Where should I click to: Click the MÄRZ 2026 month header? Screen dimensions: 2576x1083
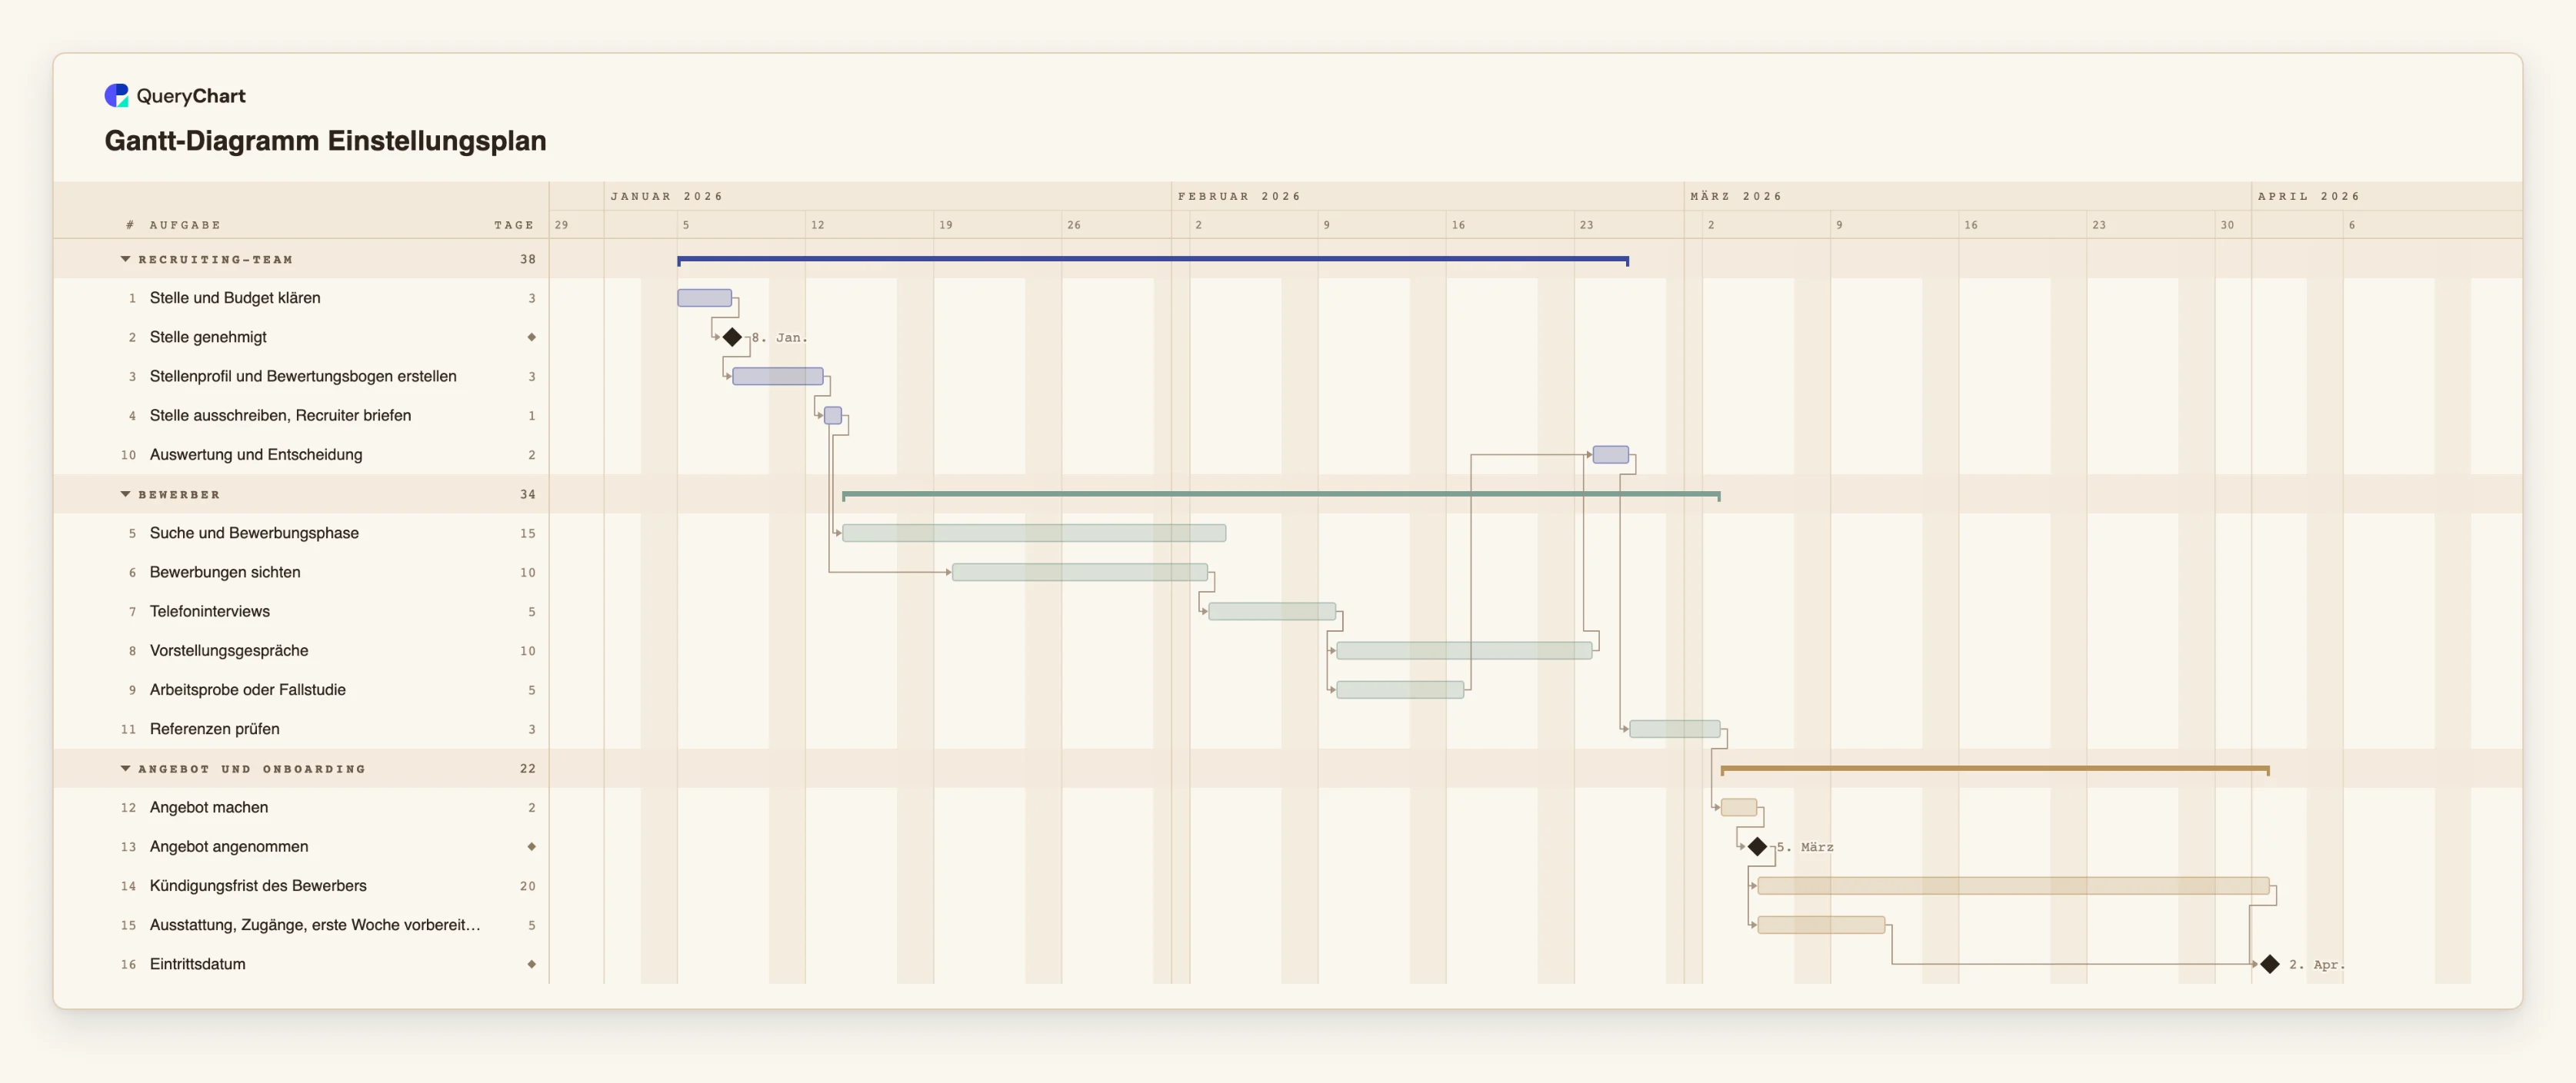pos(1736,196)
